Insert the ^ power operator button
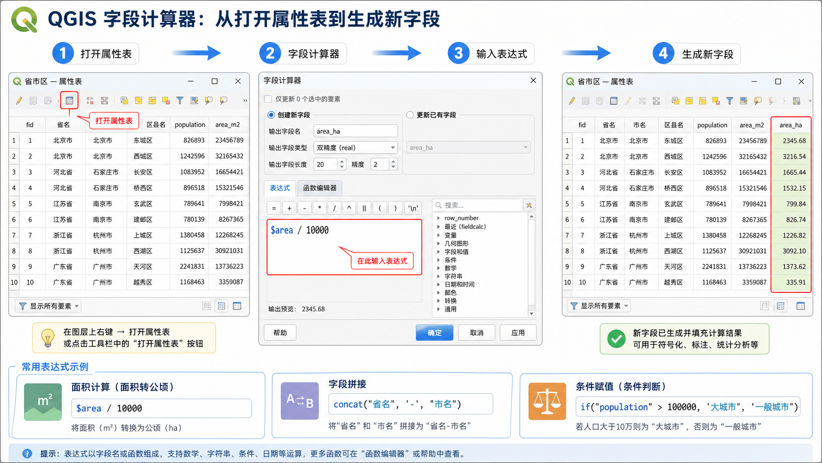 tap(349, 208)
